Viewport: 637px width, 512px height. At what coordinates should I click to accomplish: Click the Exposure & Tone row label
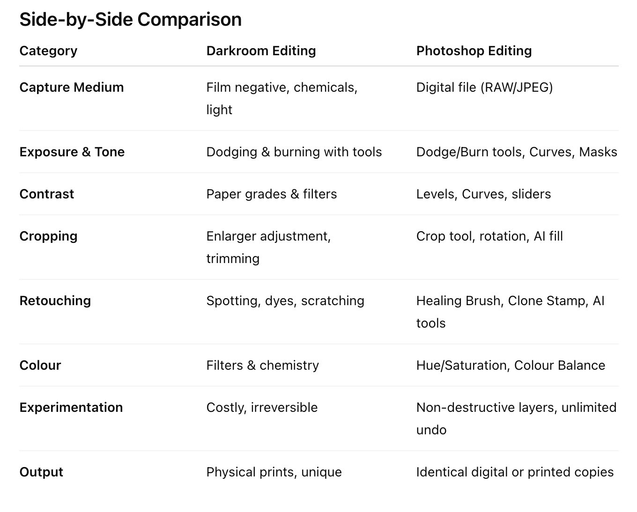pyautogui.click(x=72, y=152)
